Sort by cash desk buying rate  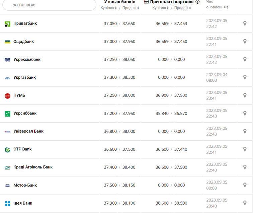(x=109, y=8)
